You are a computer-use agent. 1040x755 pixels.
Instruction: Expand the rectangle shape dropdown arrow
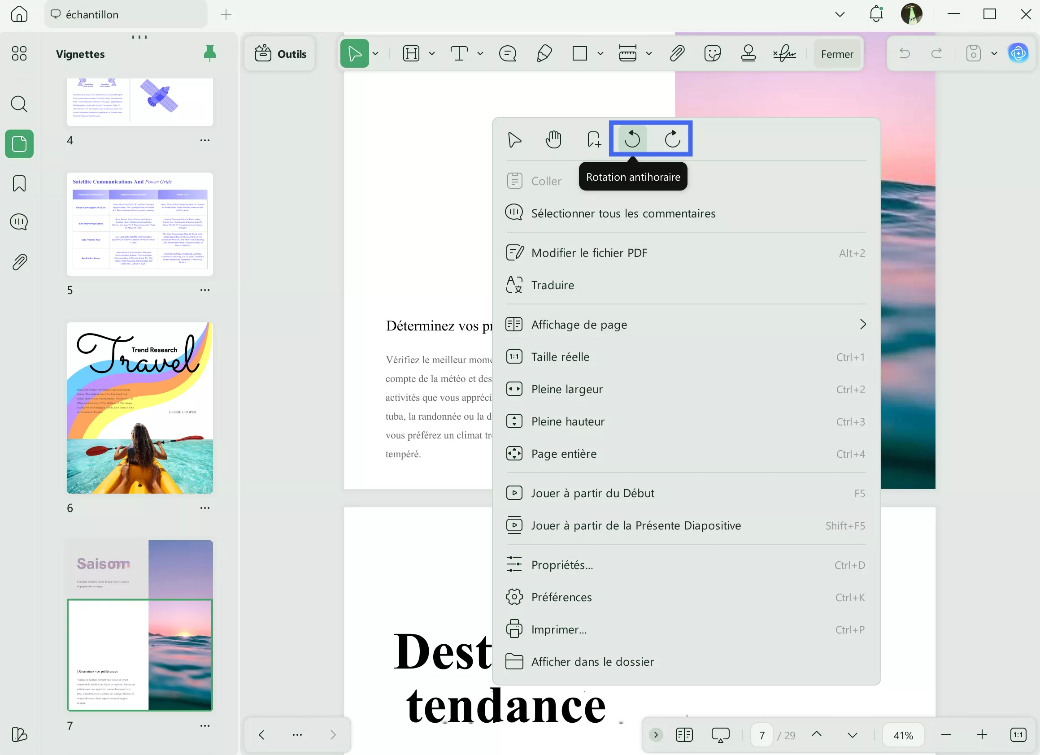[x=600, y=54]
